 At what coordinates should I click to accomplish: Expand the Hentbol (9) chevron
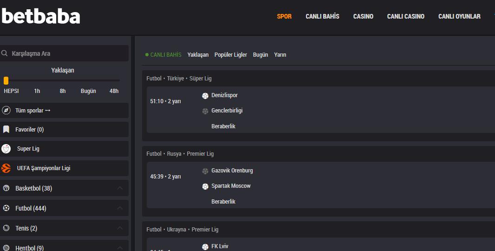pos(120,248)
